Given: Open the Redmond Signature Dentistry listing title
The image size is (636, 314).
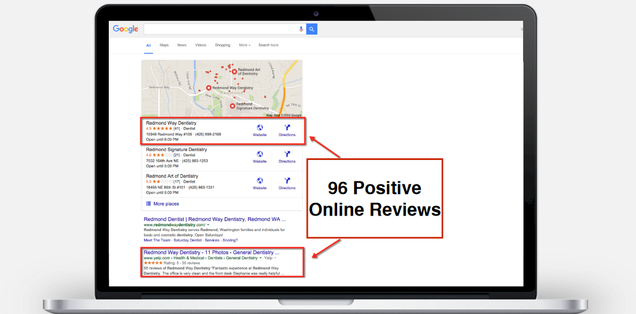Looking at the screenshot, I should (176, 149).
